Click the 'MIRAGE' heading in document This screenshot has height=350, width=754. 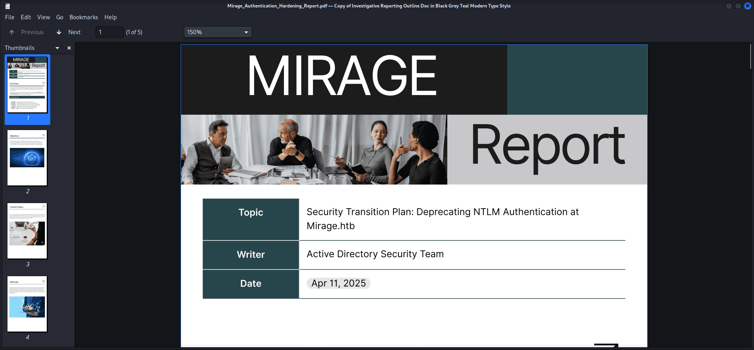point(342,75)
